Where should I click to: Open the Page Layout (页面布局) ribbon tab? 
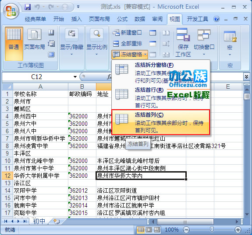(99, 19)
